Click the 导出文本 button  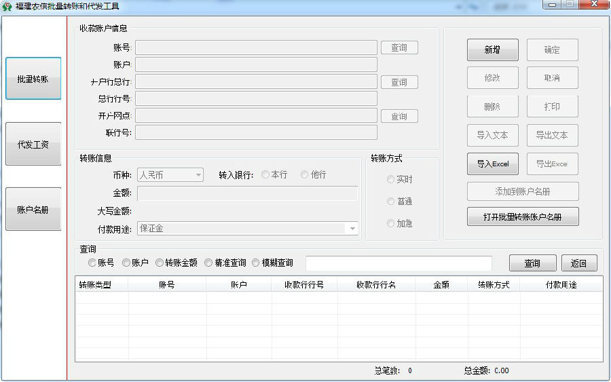pos(552,135)
